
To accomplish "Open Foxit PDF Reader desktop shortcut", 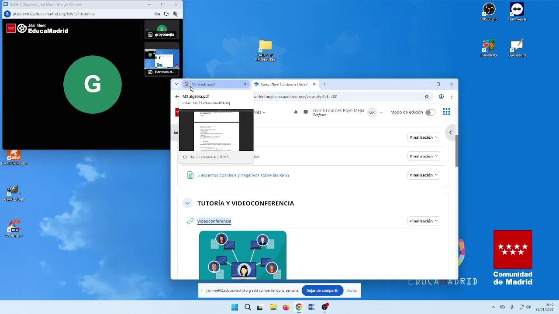I will [14, 157].
